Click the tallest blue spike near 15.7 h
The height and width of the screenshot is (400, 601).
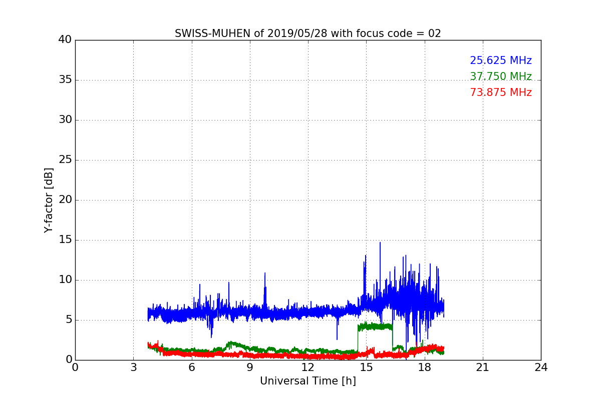(380, 270)
